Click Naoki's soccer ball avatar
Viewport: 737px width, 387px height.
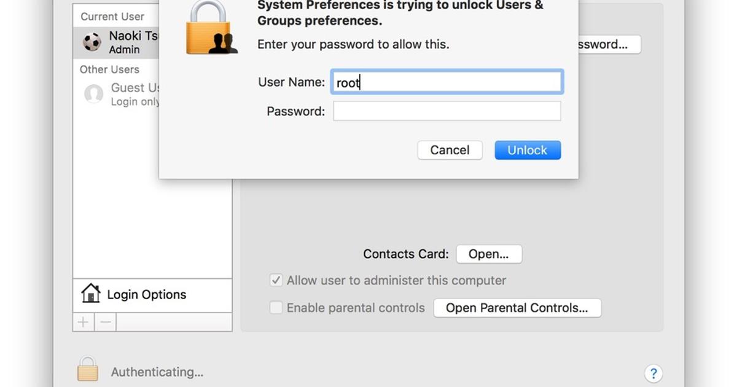pyautogui.click(x=92, y=42)
